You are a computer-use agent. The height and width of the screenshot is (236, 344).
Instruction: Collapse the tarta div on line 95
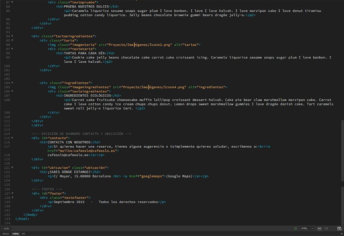pos(12,40)
